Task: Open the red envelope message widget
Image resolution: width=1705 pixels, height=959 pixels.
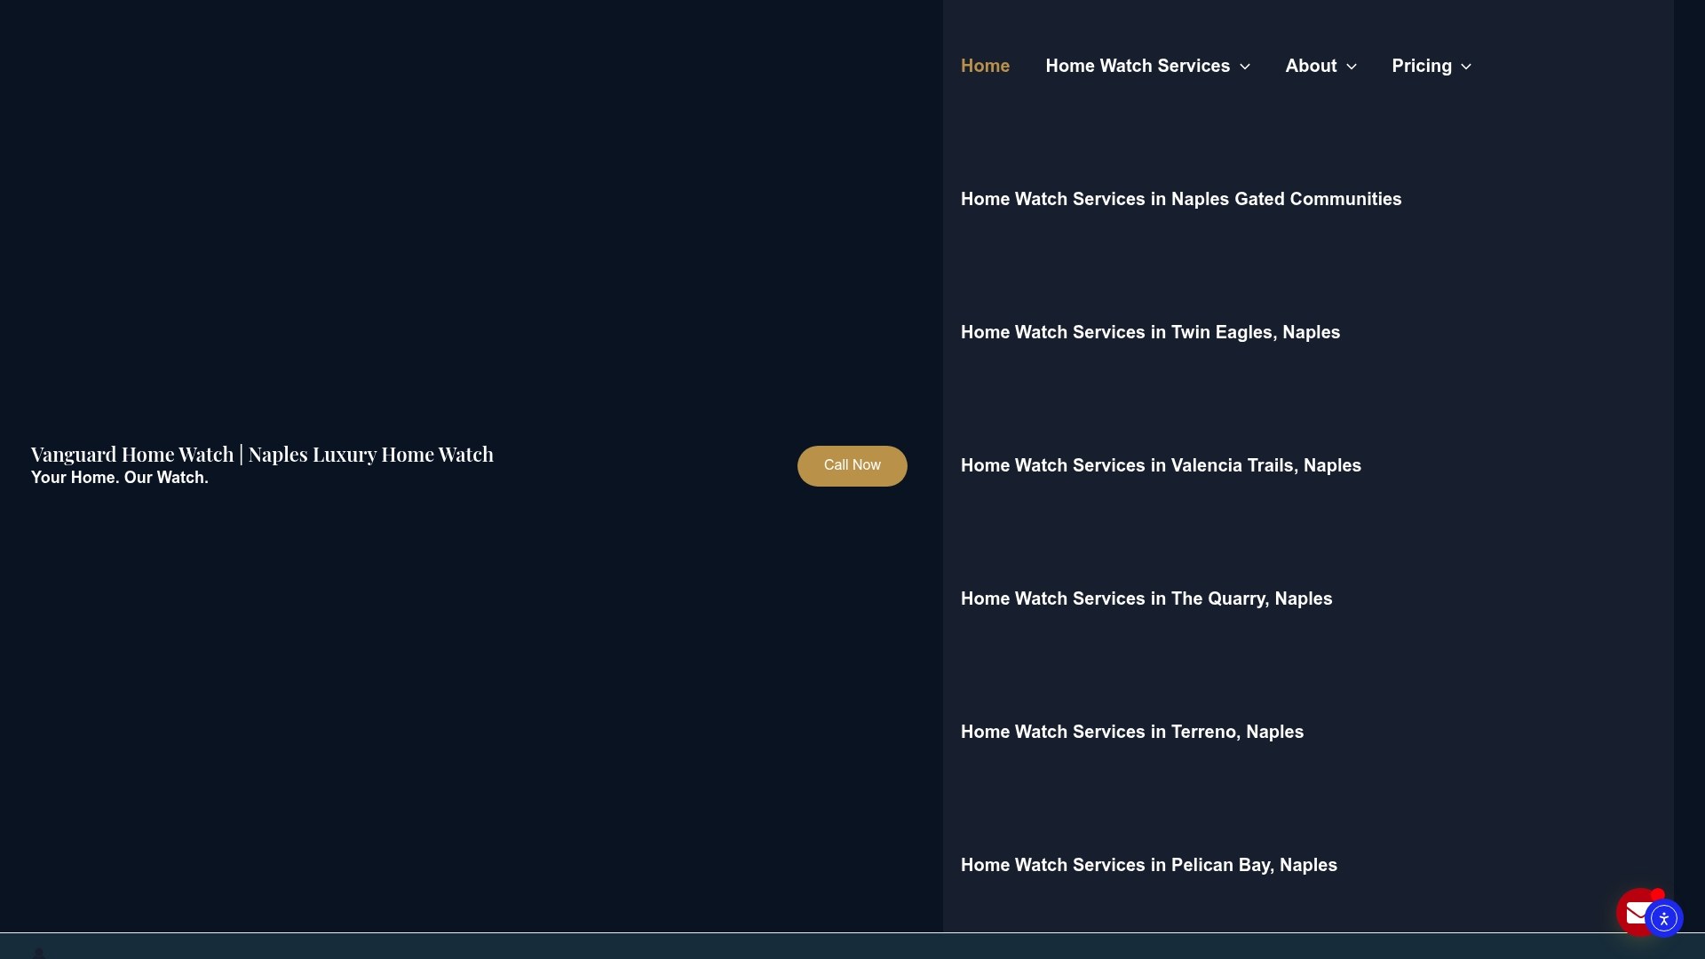Action: (x=1634, y=912)
